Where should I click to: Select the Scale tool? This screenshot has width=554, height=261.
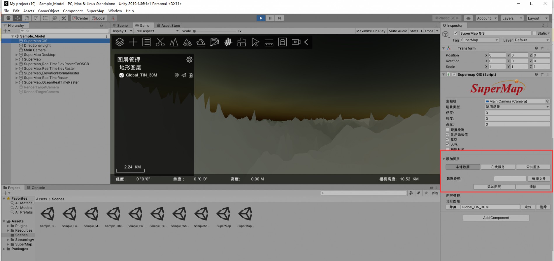pyautogui.click(x=36, y=18)
